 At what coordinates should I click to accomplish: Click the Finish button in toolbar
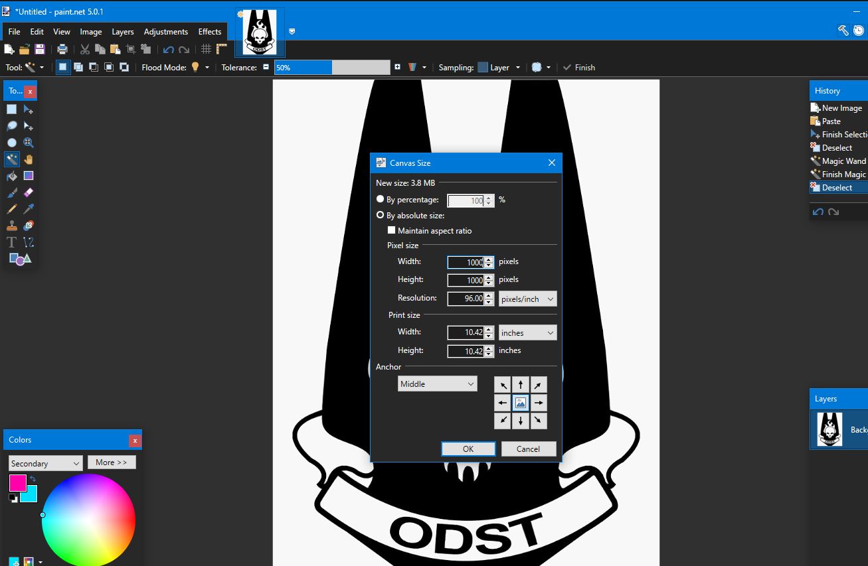coord(578,67)
